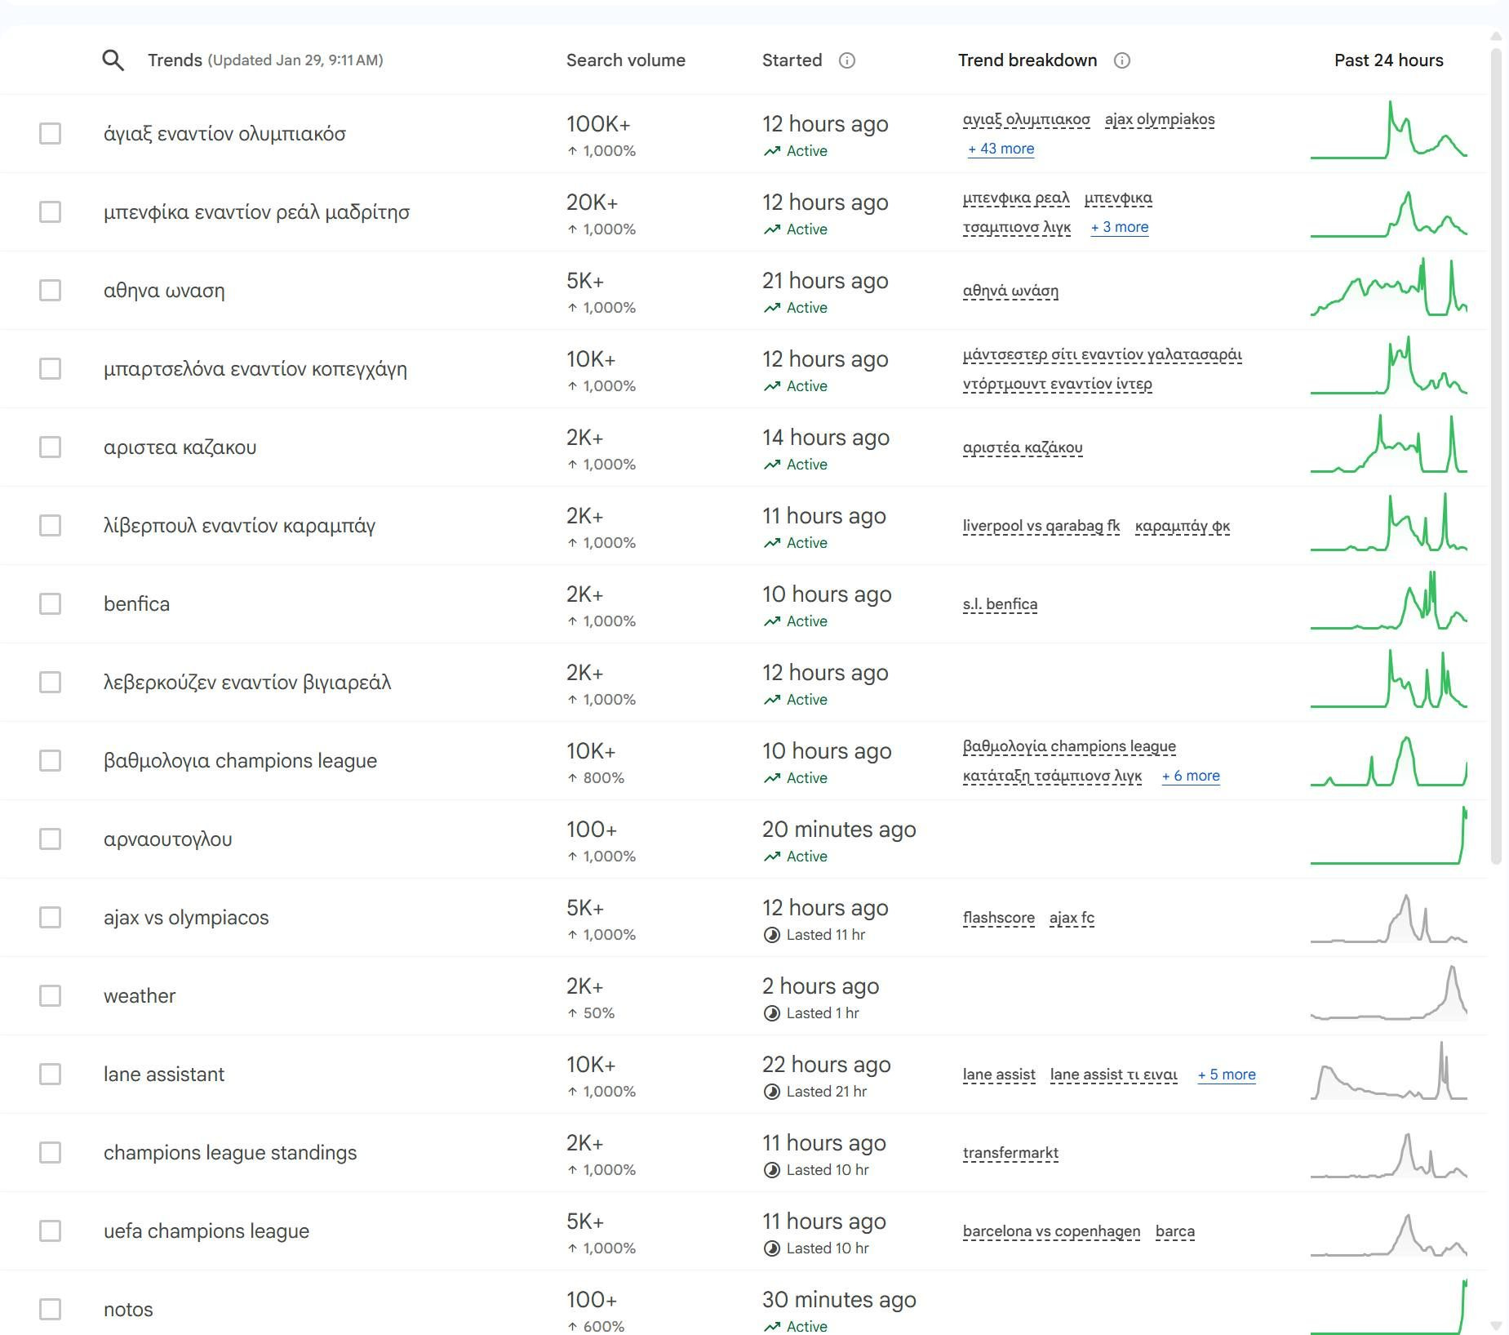Click the info icon beside Trend breakdown
The width and height of the screenshot is (1509, 1335).
click(x=1122, y=60)
